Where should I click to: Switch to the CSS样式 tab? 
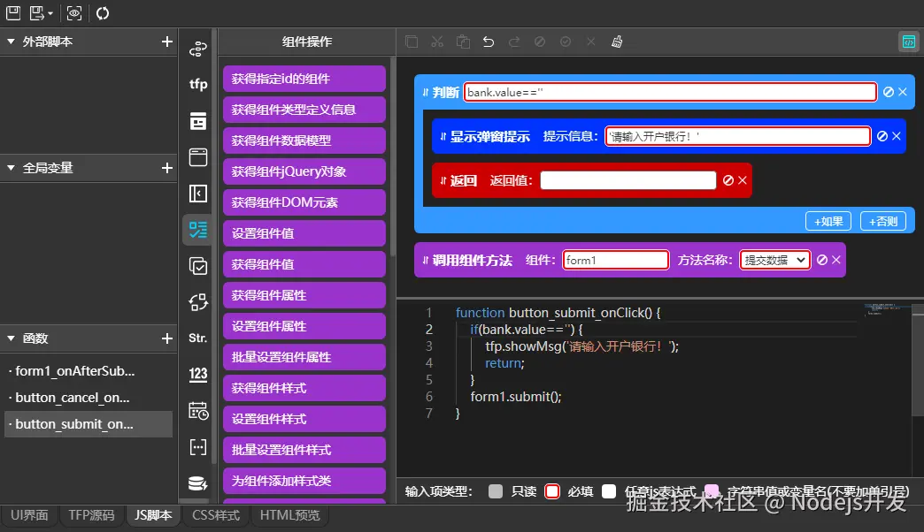point(217,515)
